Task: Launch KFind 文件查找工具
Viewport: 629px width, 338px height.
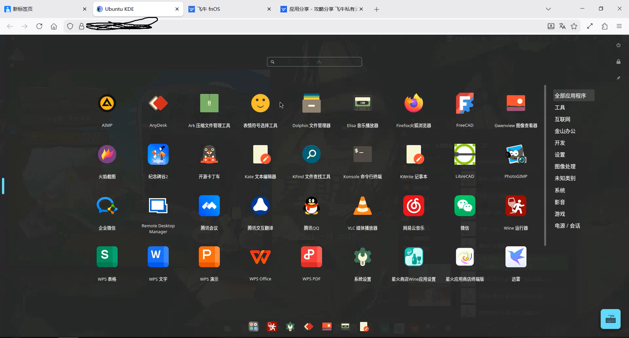Action: pyautogui.click(x=312, y=155)
